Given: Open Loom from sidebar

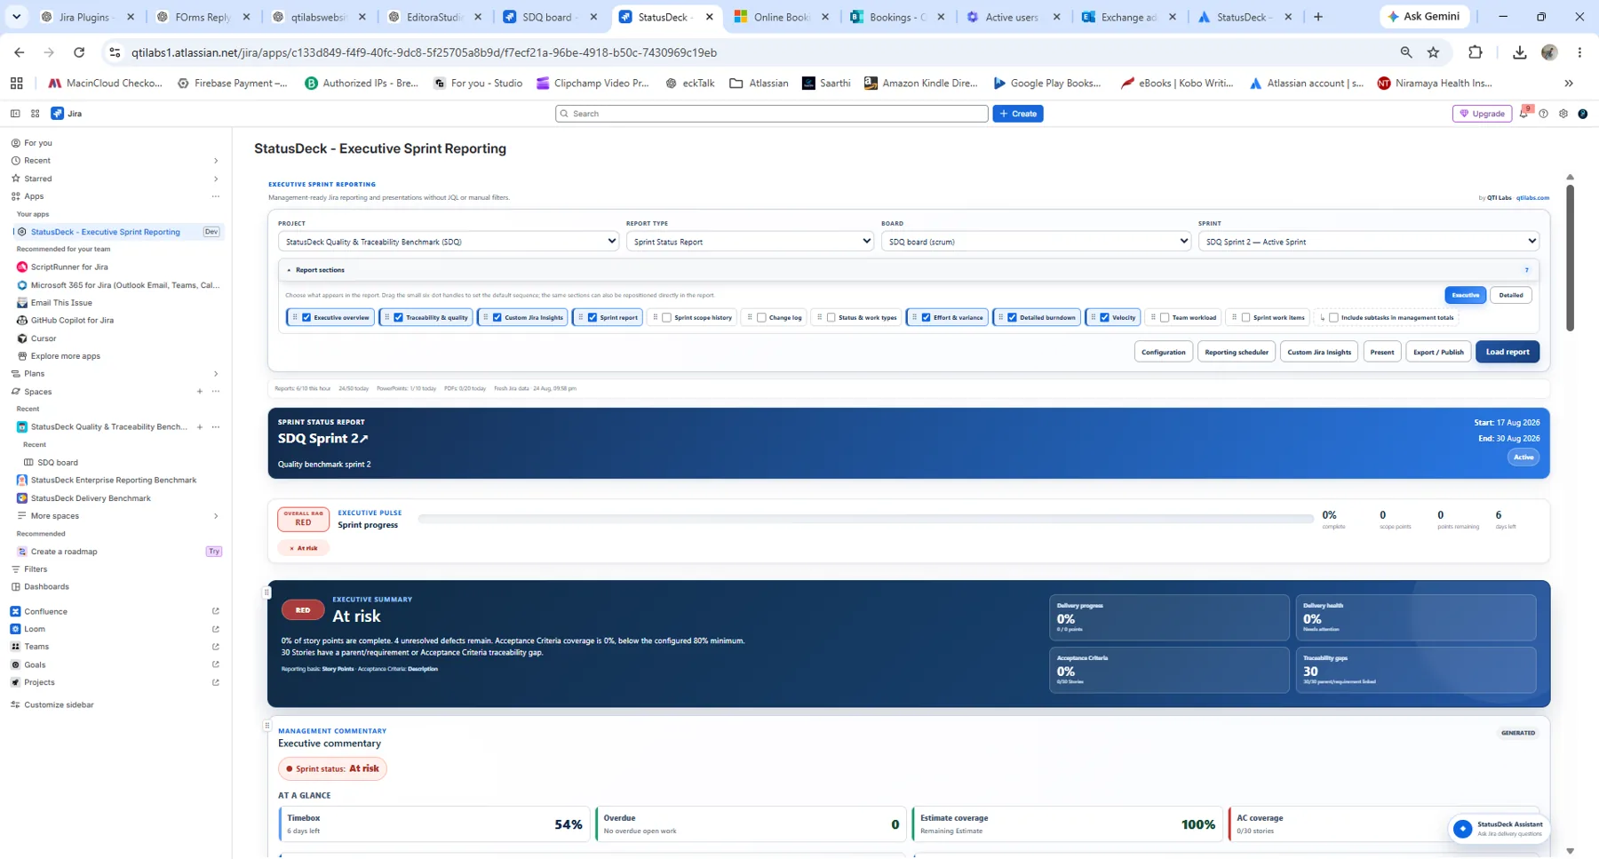Looking at the screenshot, I should 35,629.
